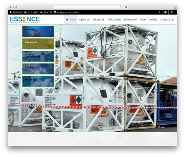Expand the Service tile chevron
The image size is (185, 157).
pos(50,67)
